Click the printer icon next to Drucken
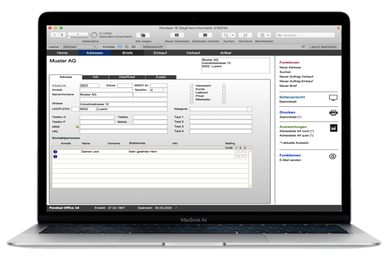Image resolution: width=388 pixels, height=259 pixels. coord(333,113)
